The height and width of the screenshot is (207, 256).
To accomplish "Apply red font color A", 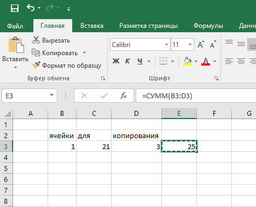I will pyautogui.click(x=206, y=61).
